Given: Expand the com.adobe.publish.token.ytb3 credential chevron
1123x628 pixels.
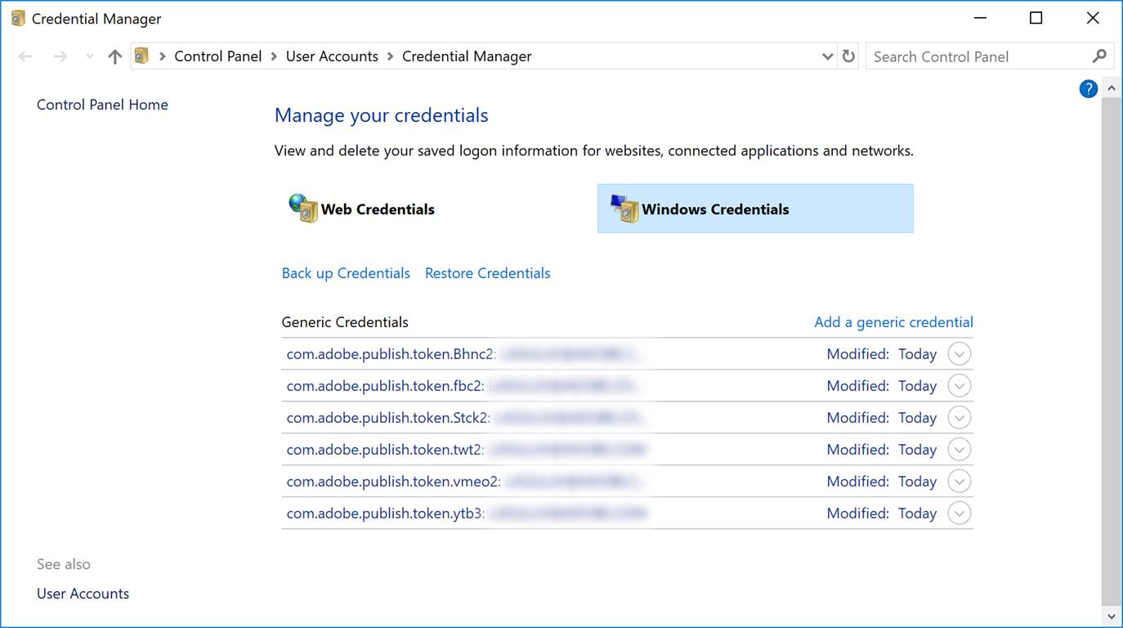Looking at the screenshot, I should [959, 514].
